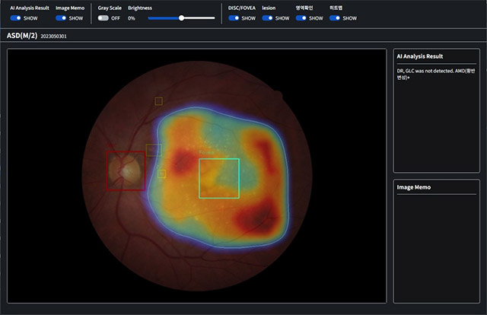Hide the lesion overlay toggle
The width and height of the screenshot is (487, 315).
pyautogui.click(x=267, y=17)
